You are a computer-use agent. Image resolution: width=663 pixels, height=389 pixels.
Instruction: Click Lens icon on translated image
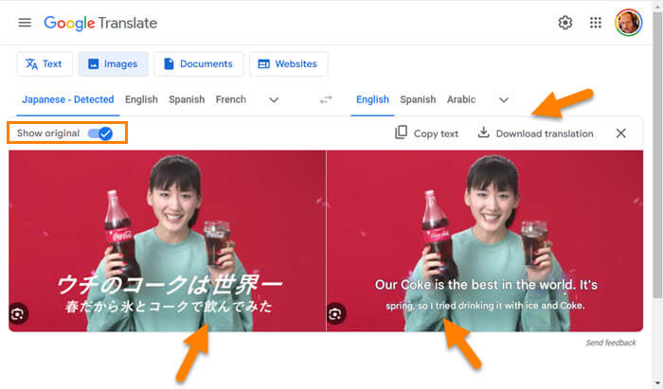(x=335, y=314)
